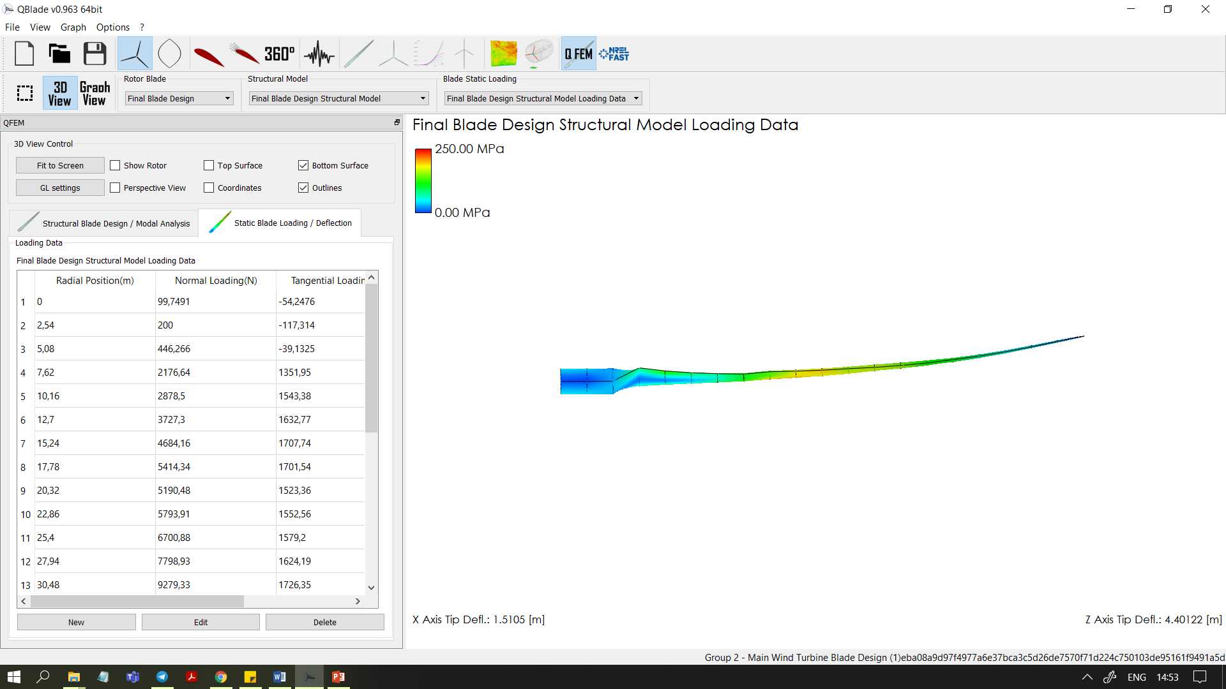
Task: Switch to 3D View
Action: 60,93
